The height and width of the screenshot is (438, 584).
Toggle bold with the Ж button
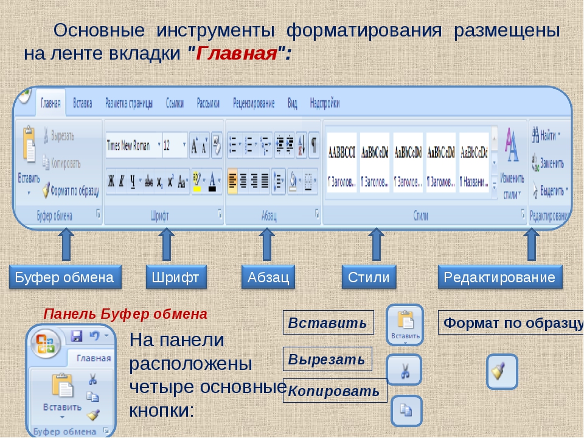(111, 181)
